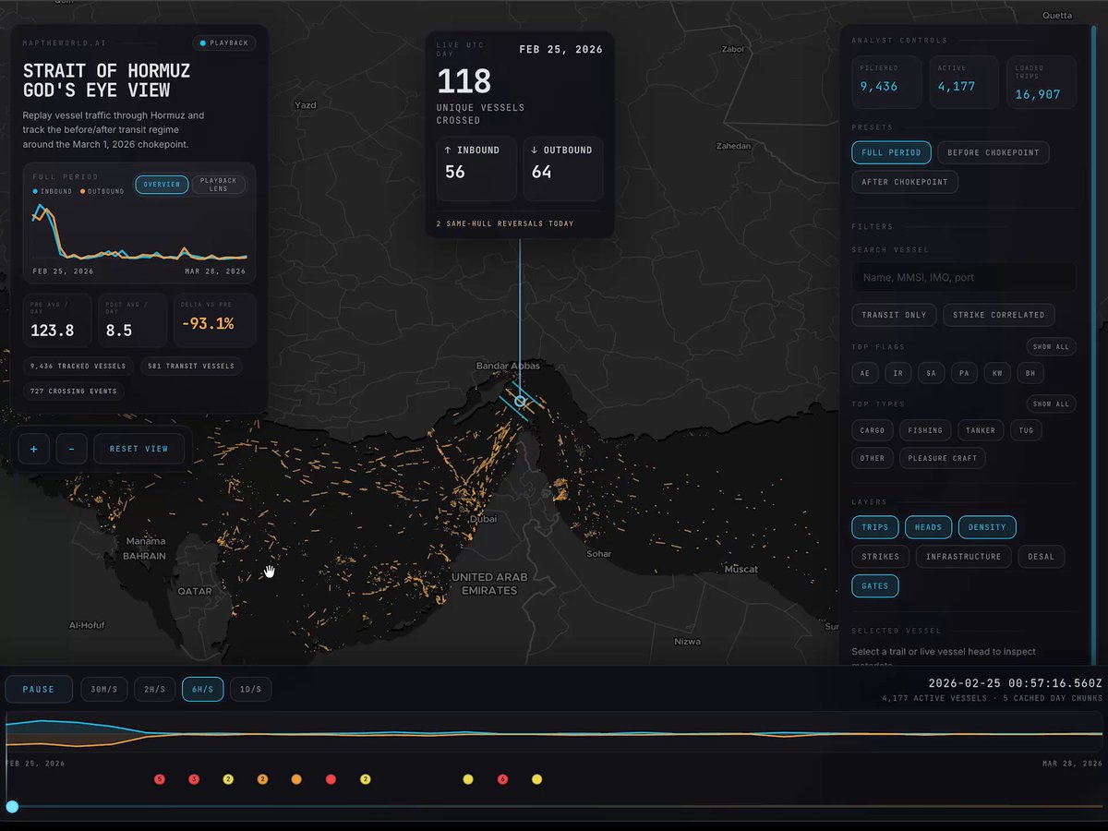Filter vessels by Tanker type
Viewport: 1108px width, 831px height.
[x=981, y=430]
